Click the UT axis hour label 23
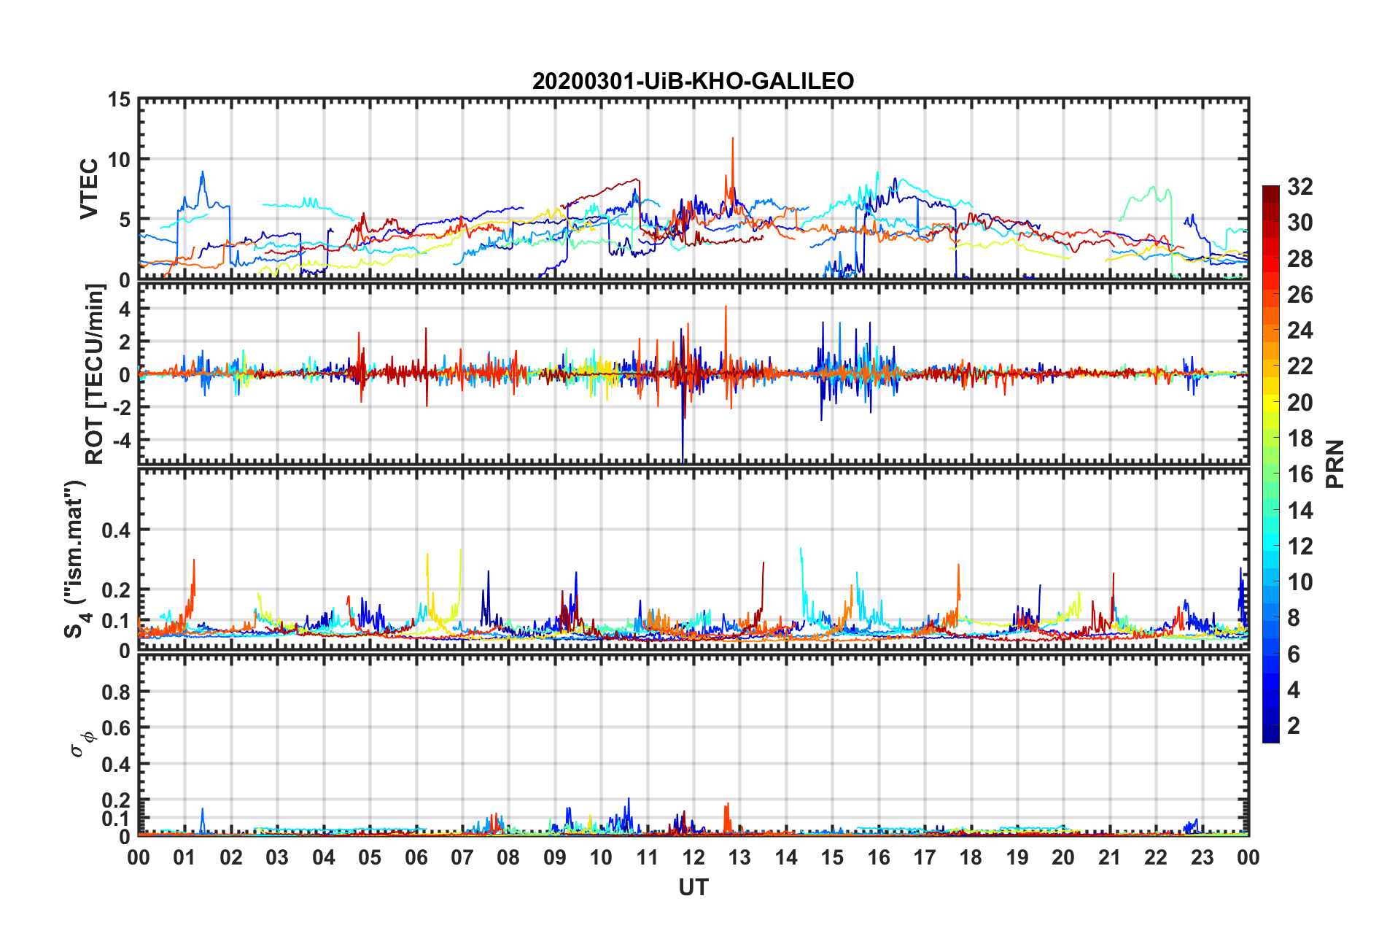Screen dimensions: 1387x928 coord(1203,857)
